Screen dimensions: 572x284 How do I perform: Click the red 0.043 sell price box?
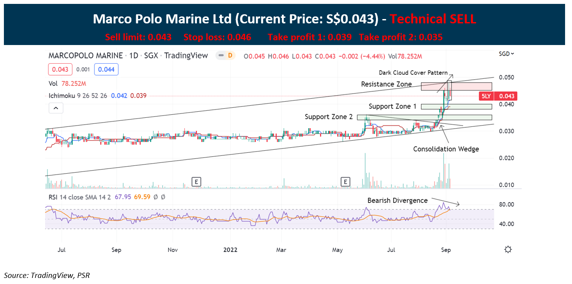tap(60, 69)
